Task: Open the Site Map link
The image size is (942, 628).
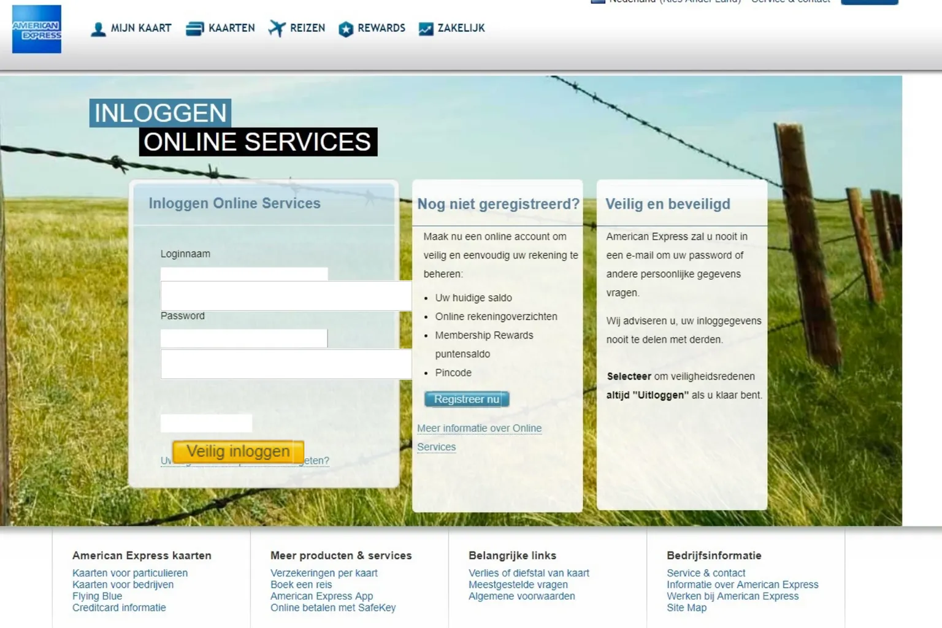Action: 686,608
